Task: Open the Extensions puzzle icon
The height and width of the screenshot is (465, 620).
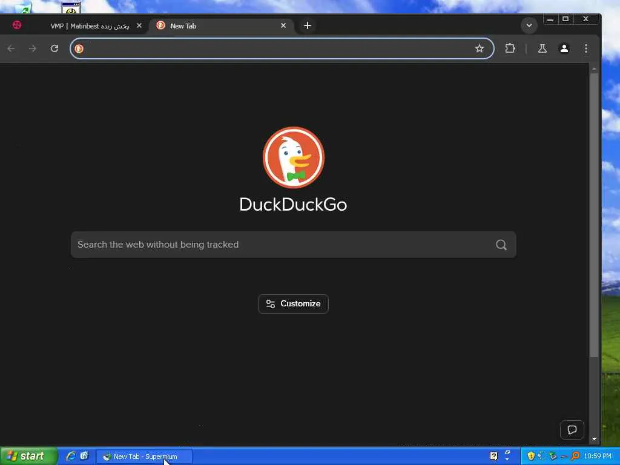Action: (x=510, y=48)
